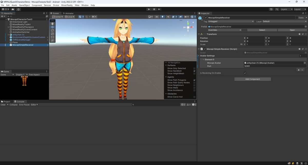Screen dimensions: 308x165
Task: Select the Rotate tool in Scene toolbar
Action: pos(53,30)
